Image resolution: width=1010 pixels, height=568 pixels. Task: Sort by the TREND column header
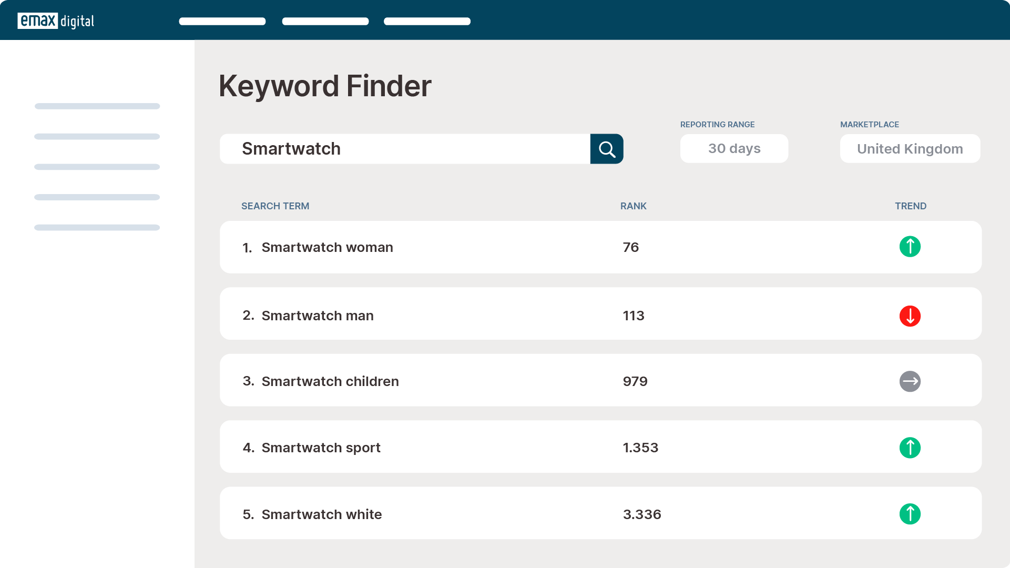pyautogui.click(x=910, y=206)
